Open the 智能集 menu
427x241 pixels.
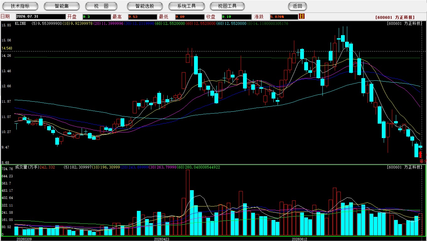click(62, 6)
